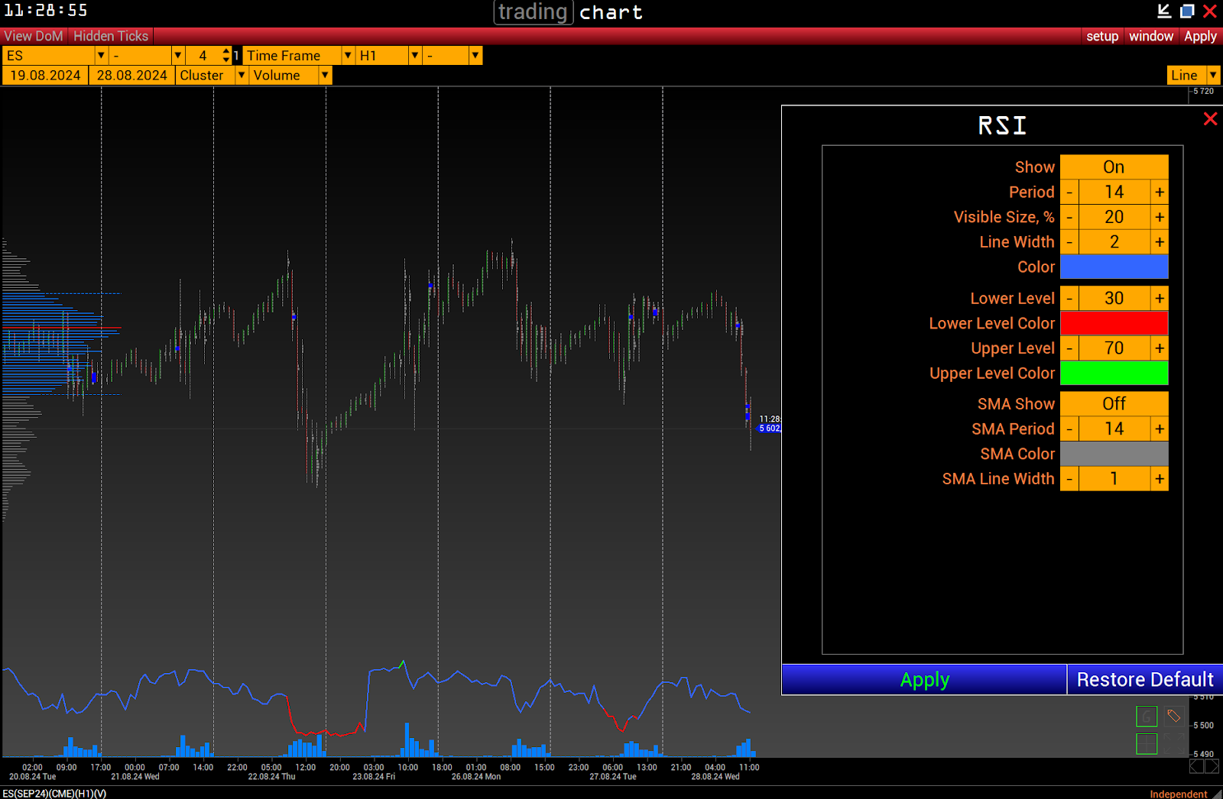Pick the red Lower Level Color swatch

pyautogui.click(x=1114, y=323)
